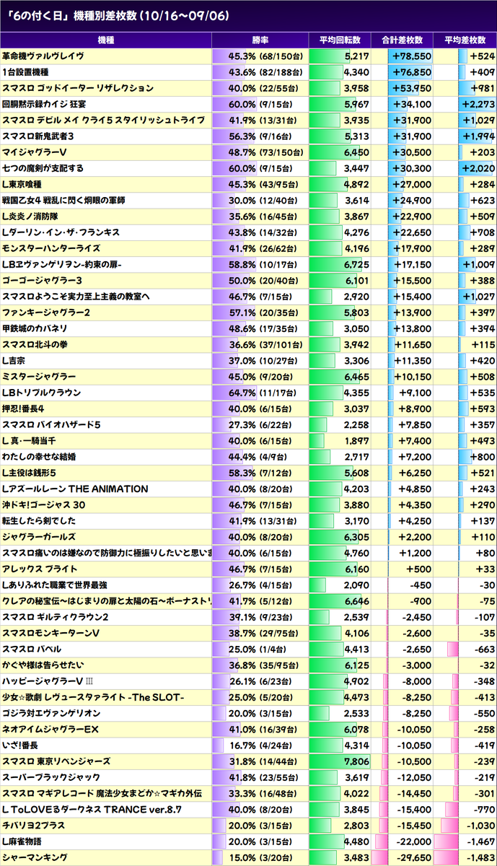
Task: Select 沖ドキ!ゴージャス 30 machine name
Action: coord(44,504)
